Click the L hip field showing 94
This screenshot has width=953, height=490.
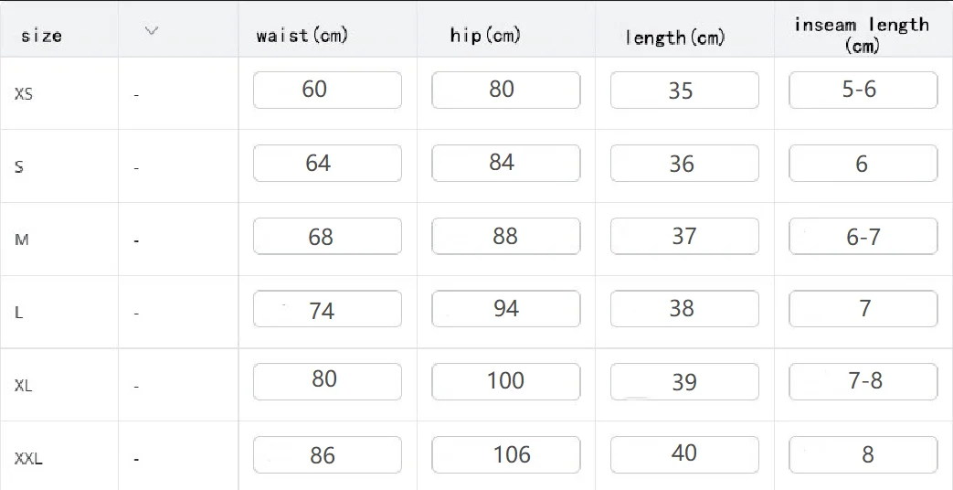click(505, 309)
